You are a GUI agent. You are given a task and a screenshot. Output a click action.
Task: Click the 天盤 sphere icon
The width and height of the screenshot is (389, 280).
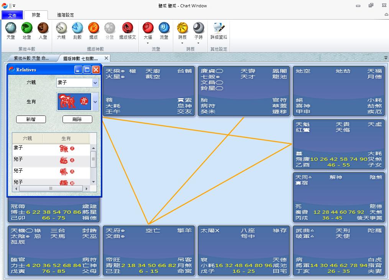point(11,28)
